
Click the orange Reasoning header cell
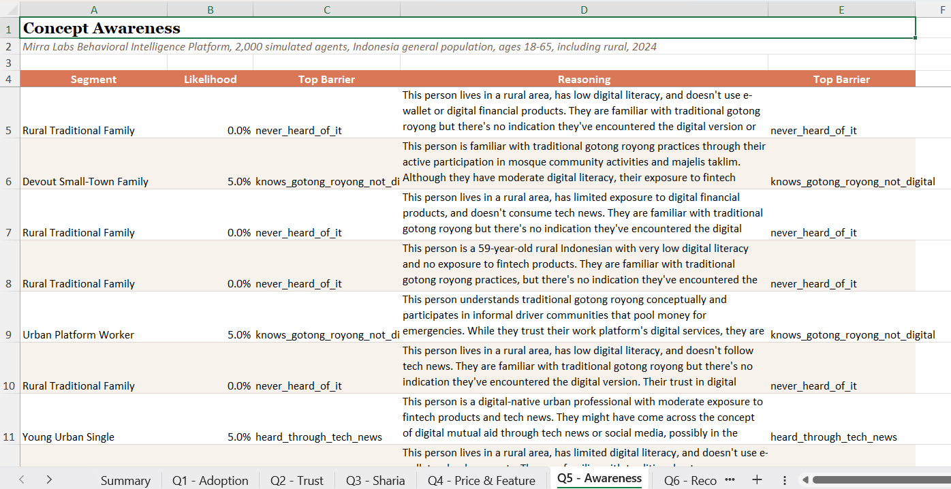coord(584,79)
